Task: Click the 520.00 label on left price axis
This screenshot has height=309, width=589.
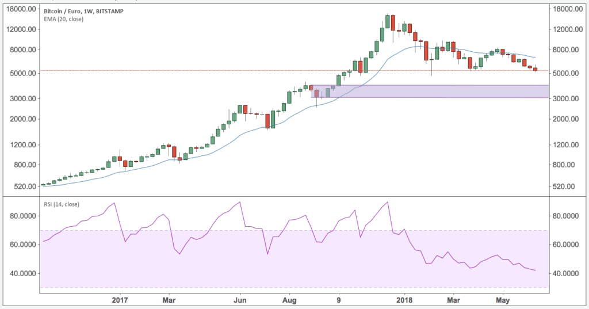Action: [25, 186]
